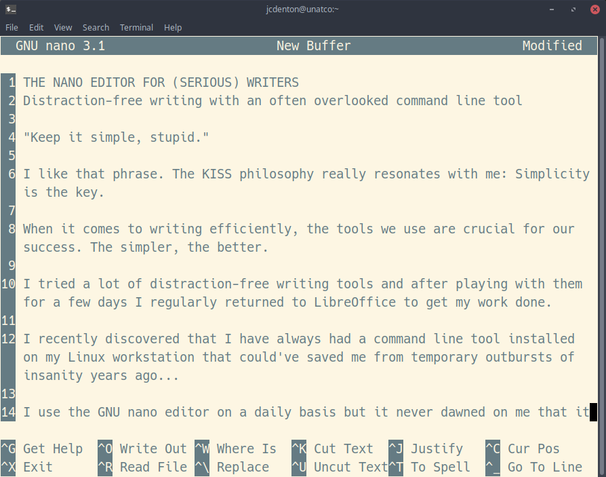The width and height of the screenshot is (606, 477).
Task: Click line number 3 in the gutter
Action: point(12,119)
